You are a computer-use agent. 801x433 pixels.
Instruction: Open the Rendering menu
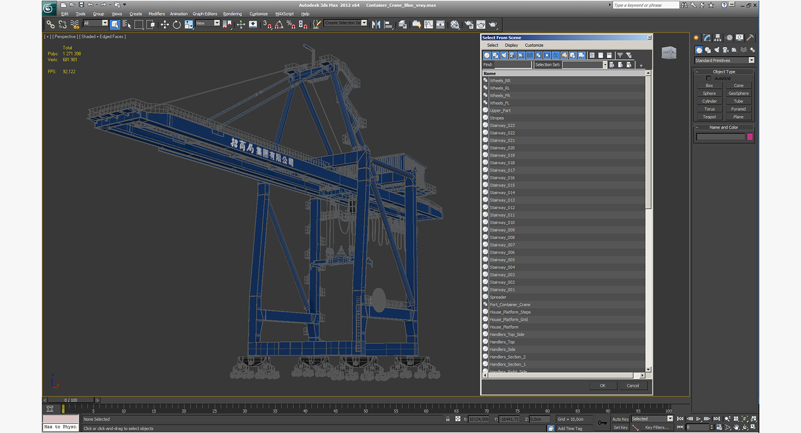pos(233,14)
